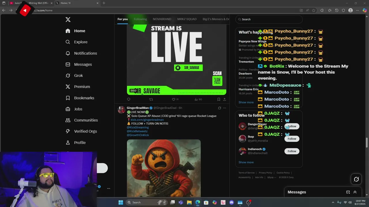Open account menu three dots
This screenshot has width=369, height=207.
tap(109, 189)
